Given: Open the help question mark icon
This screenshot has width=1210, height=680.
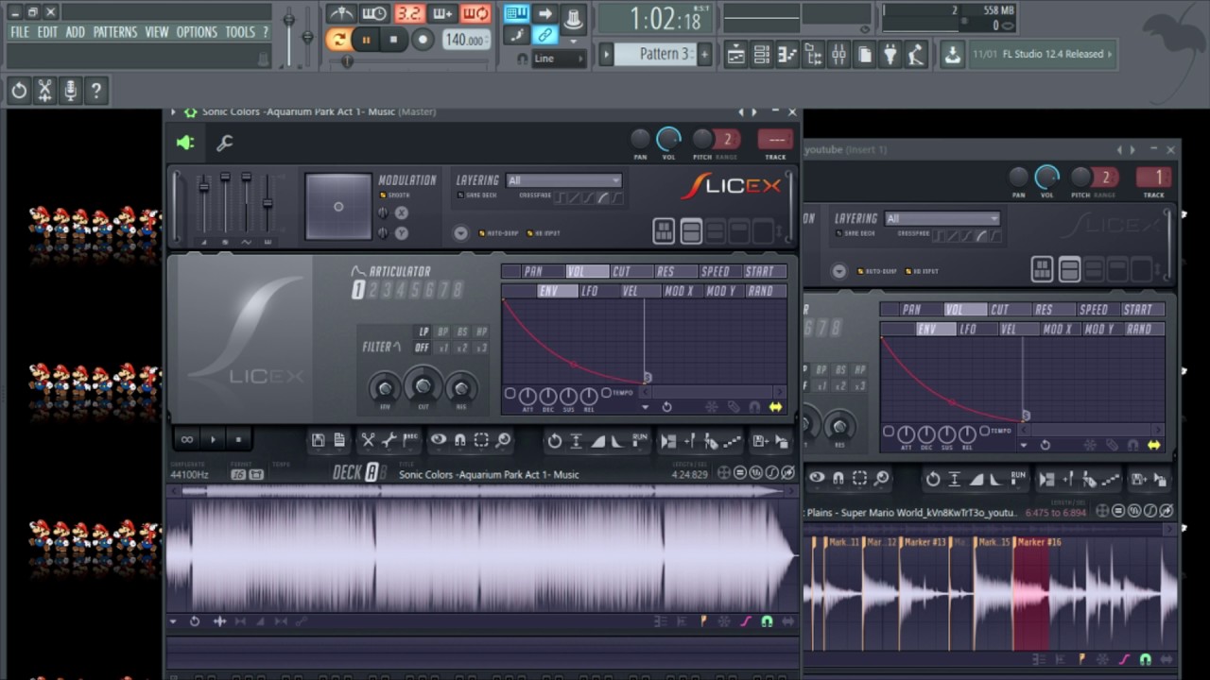Looking at the screenshot, I should coord(95,91).
